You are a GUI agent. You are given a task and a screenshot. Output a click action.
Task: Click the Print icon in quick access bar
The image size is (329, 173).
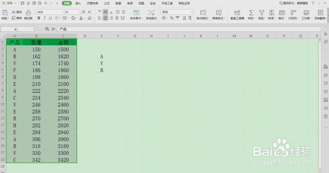coord(34,3)
